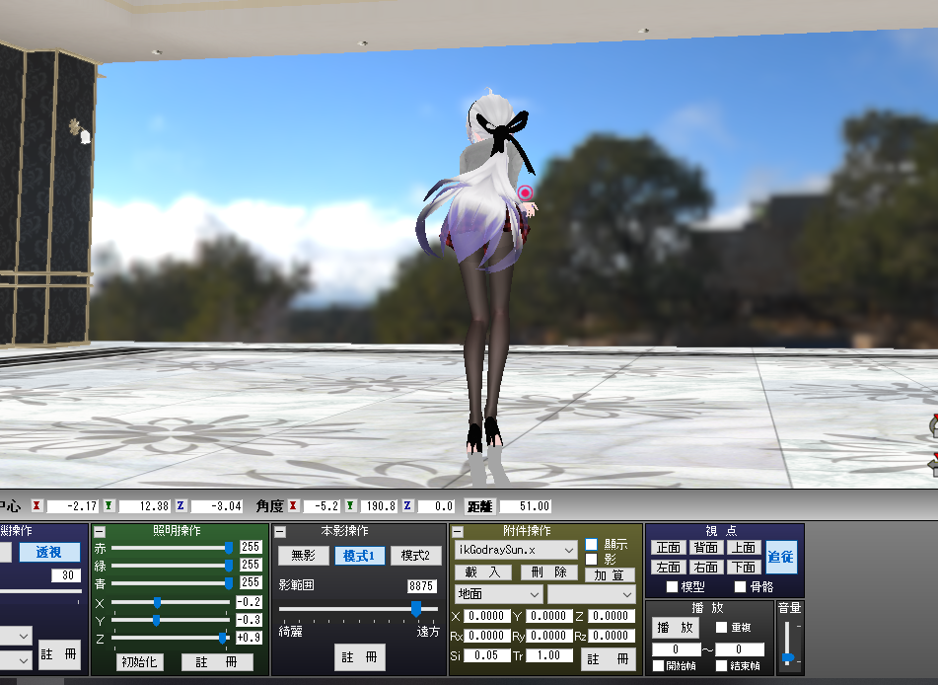Click the 距離 value field 51.00

click(526, 506)
